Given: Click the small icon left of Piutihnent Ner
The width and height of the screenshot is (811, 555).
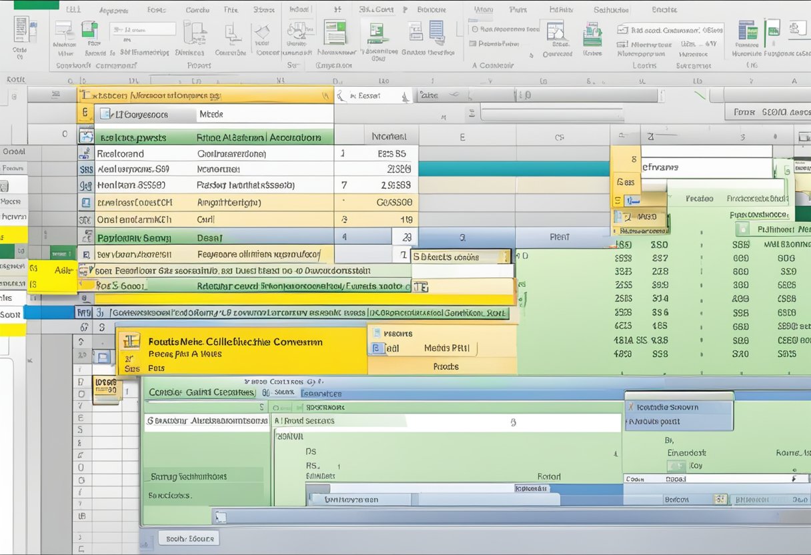Looking at the screenshot, I should (742, 229).
